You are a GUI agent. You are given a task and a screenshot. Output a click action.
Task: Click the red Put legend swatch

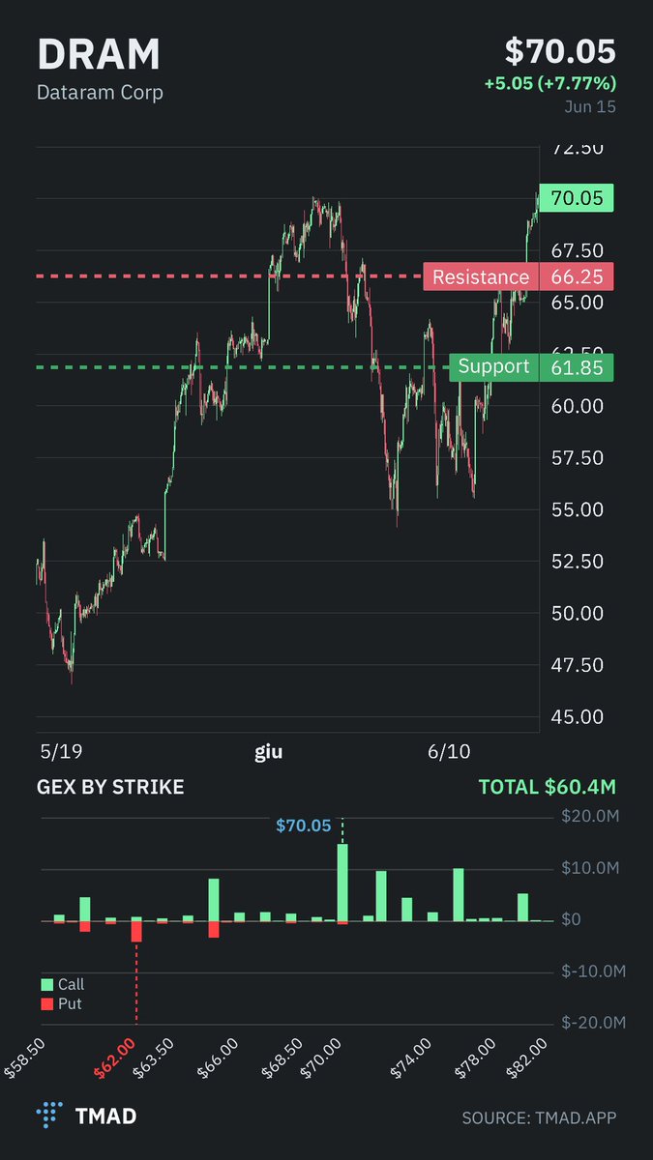47,1005
